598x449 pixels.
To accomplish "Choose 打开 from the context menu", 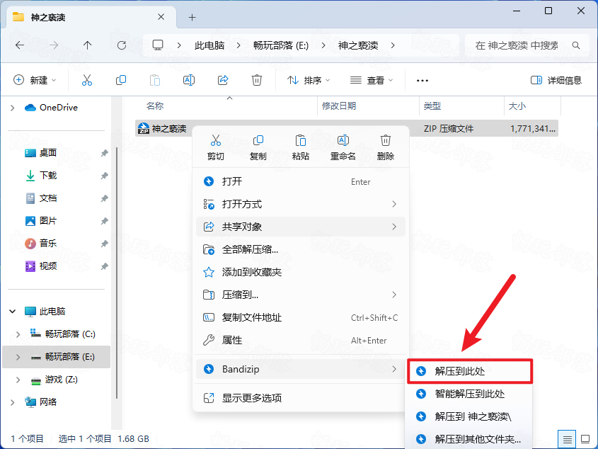I will (301, 181).
